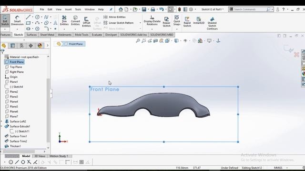The image size is (305, 171).
Task: Open the ConfigurationManager tab
Action: click(x=21, y=46)
